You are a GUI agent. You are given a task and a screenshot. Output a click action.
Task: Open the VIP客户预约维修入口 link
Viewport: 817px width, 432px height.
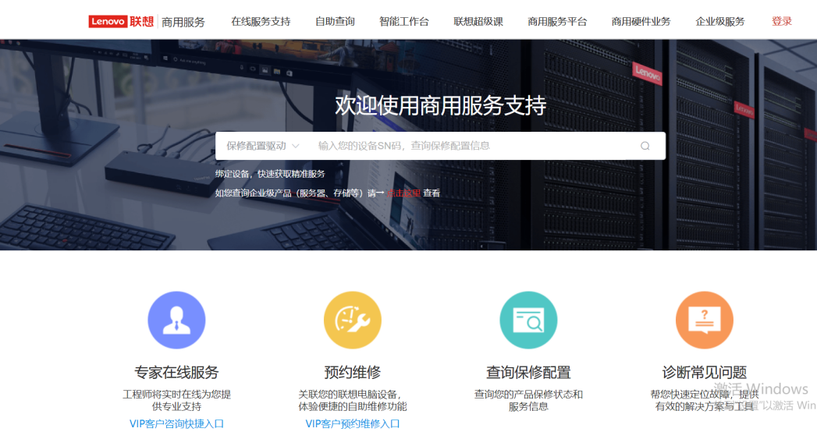(353, 423)
